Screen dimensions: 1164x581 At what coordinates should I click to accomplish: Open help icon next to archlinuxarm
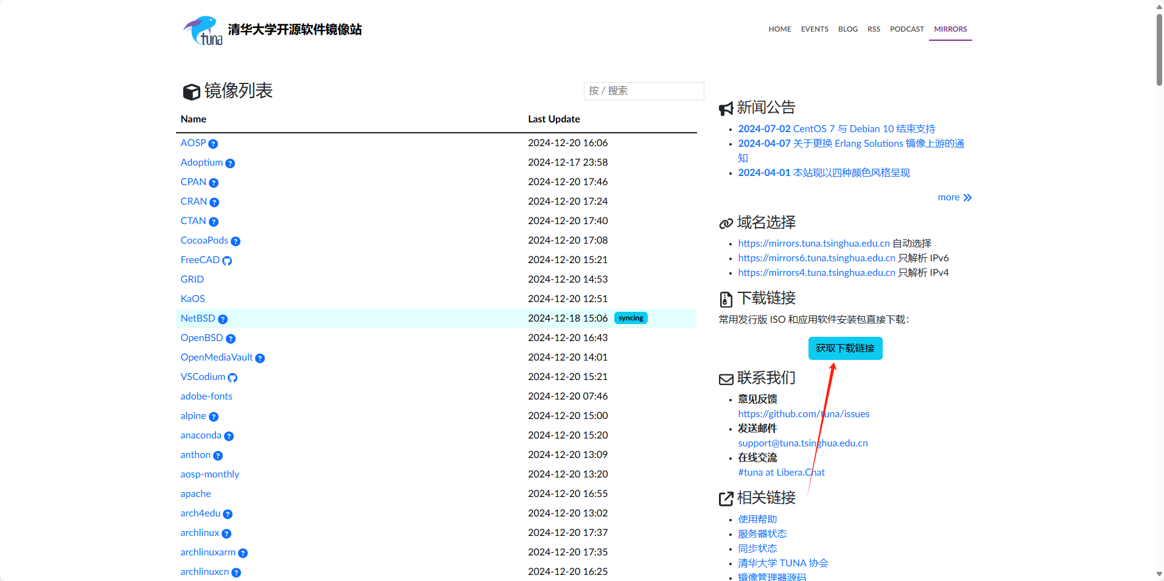click(243, 553)
